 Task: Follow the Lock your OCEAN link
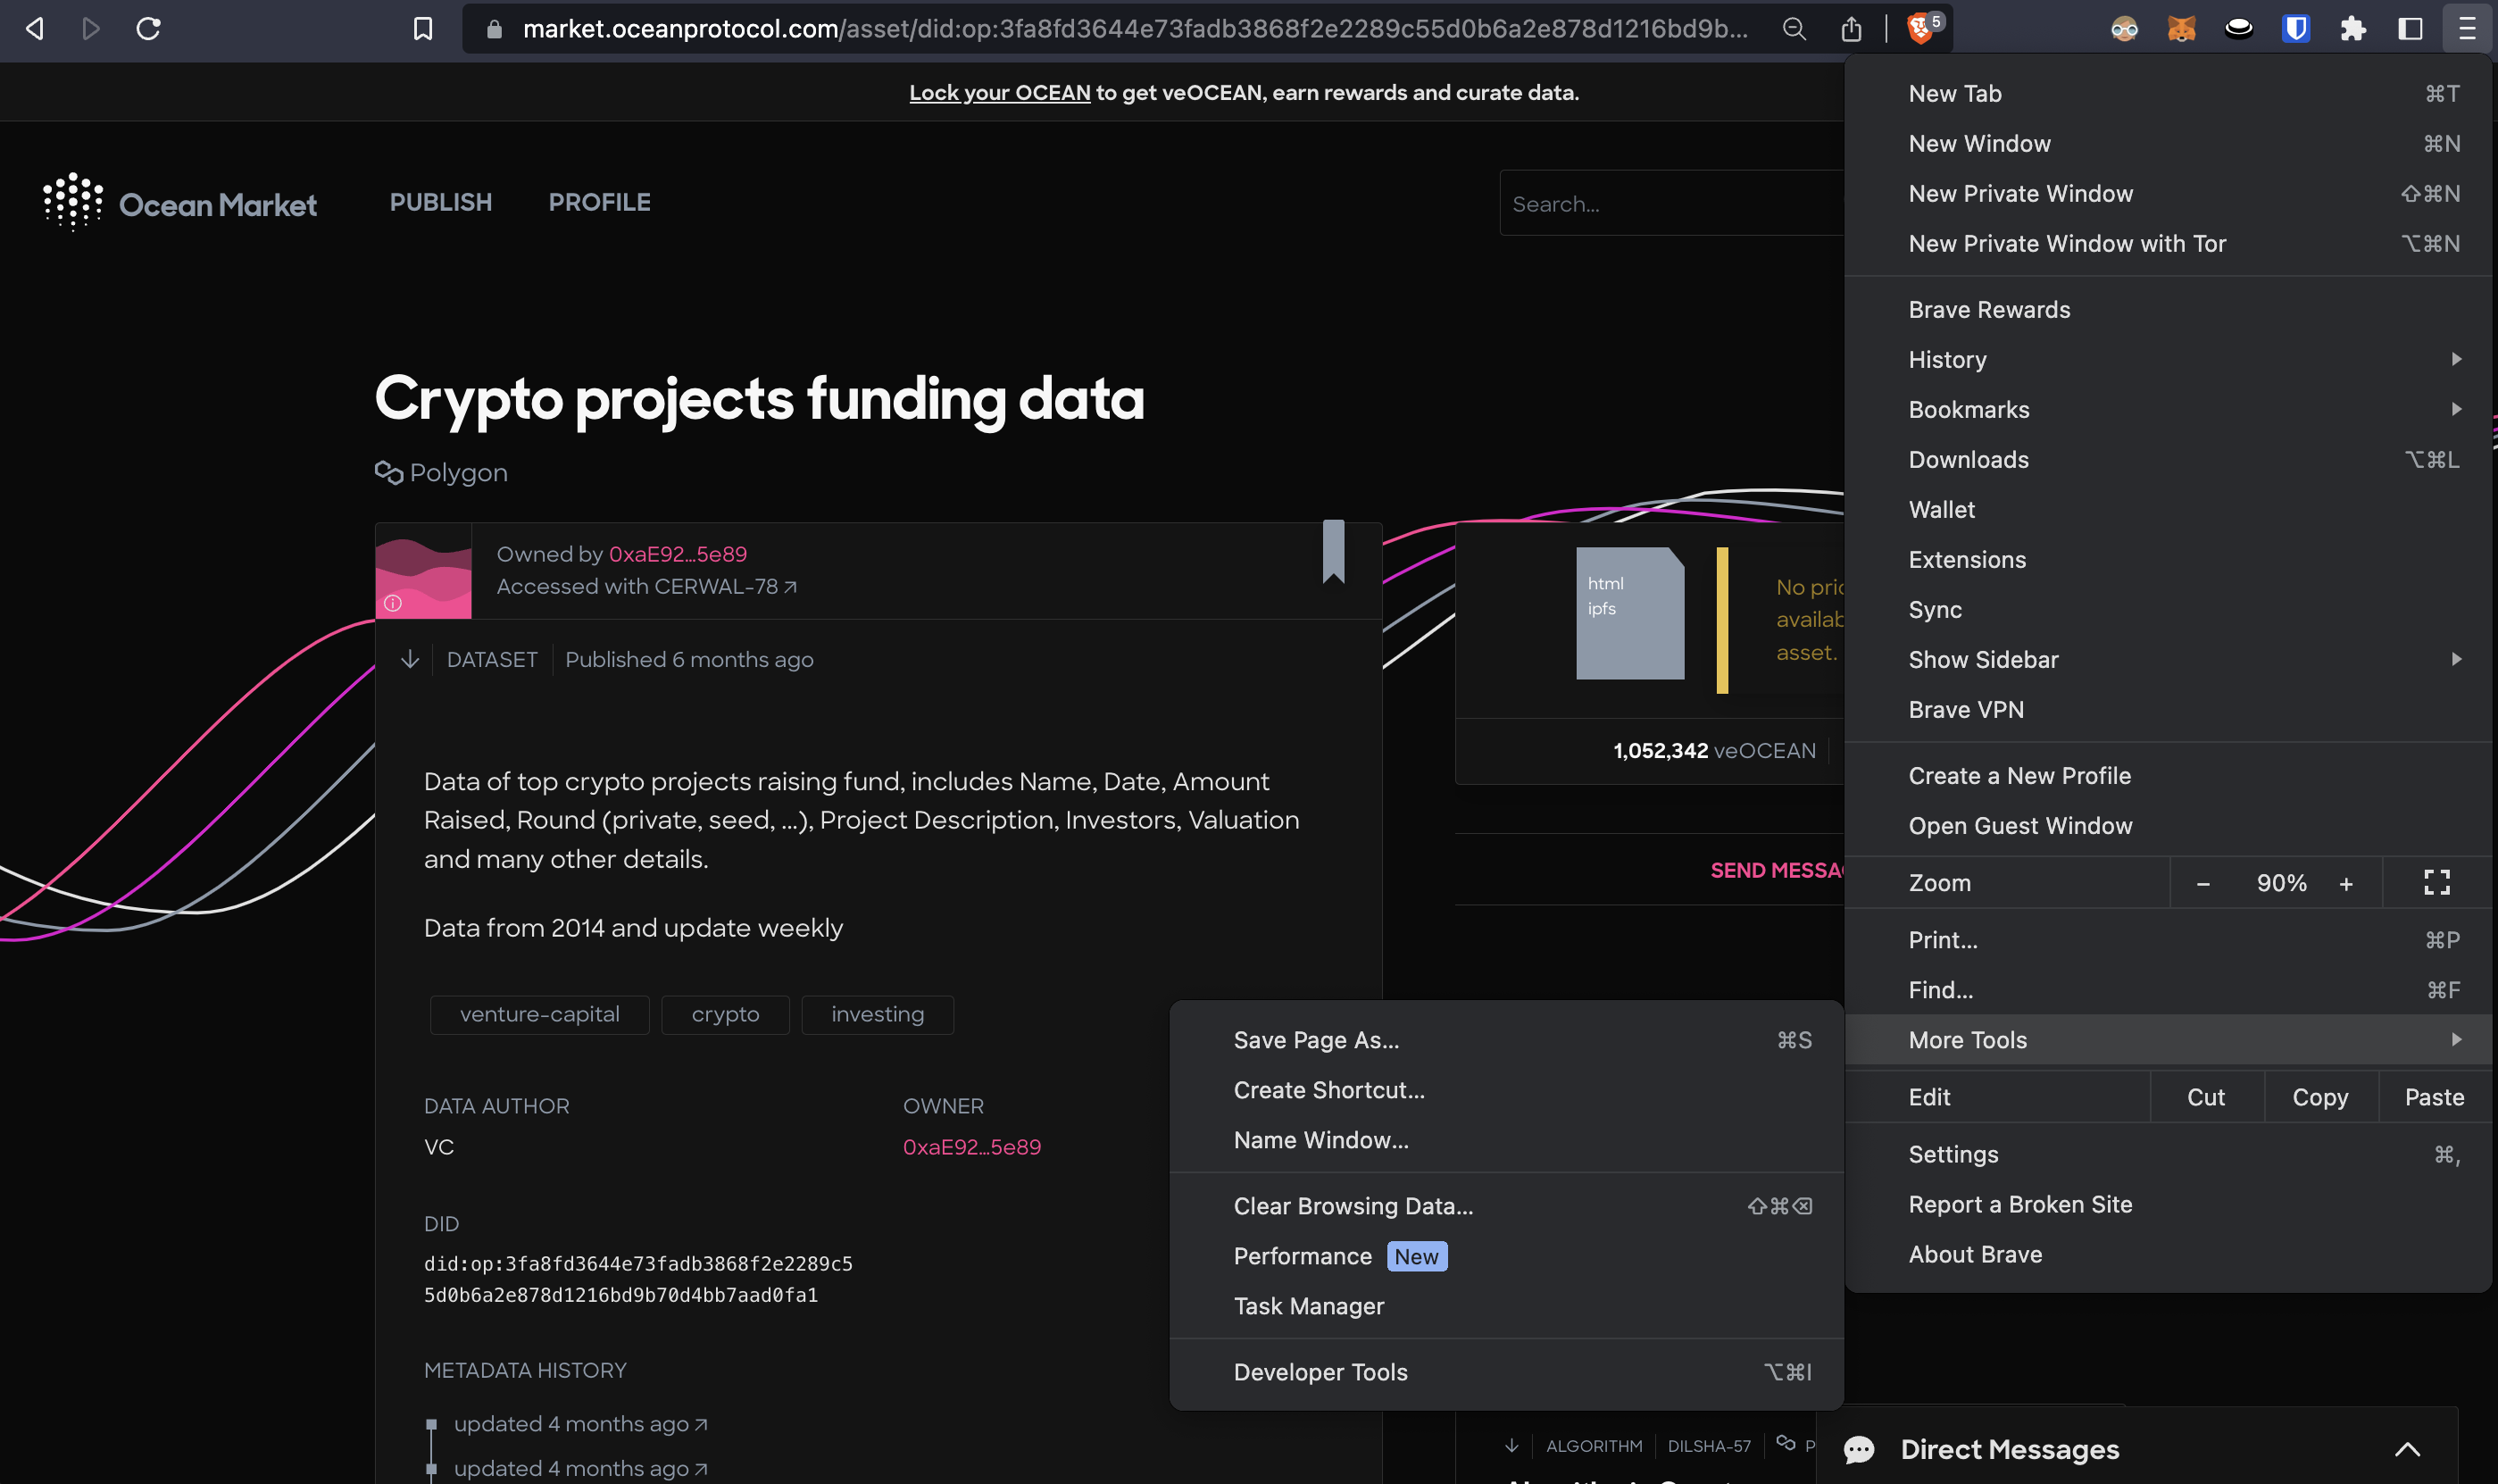tap(1000, 93)
